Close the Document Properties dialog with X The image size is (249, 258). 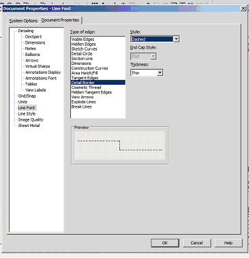[243, 8]
